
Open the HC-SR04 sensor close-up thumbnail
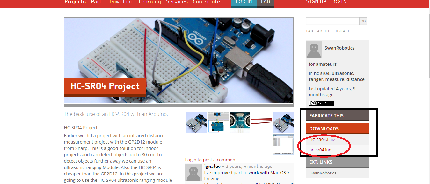click(239, 122)
